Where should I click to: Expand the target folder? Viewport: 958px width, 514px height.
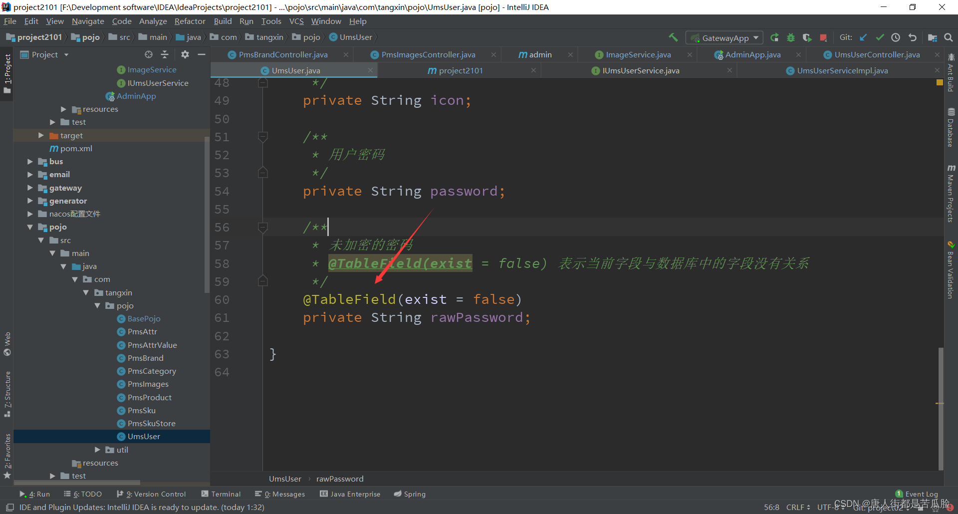tap(41, 135)
